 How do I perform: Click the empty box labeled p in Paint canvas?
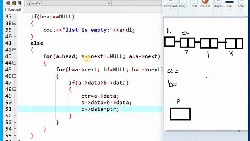click(180, 114)
